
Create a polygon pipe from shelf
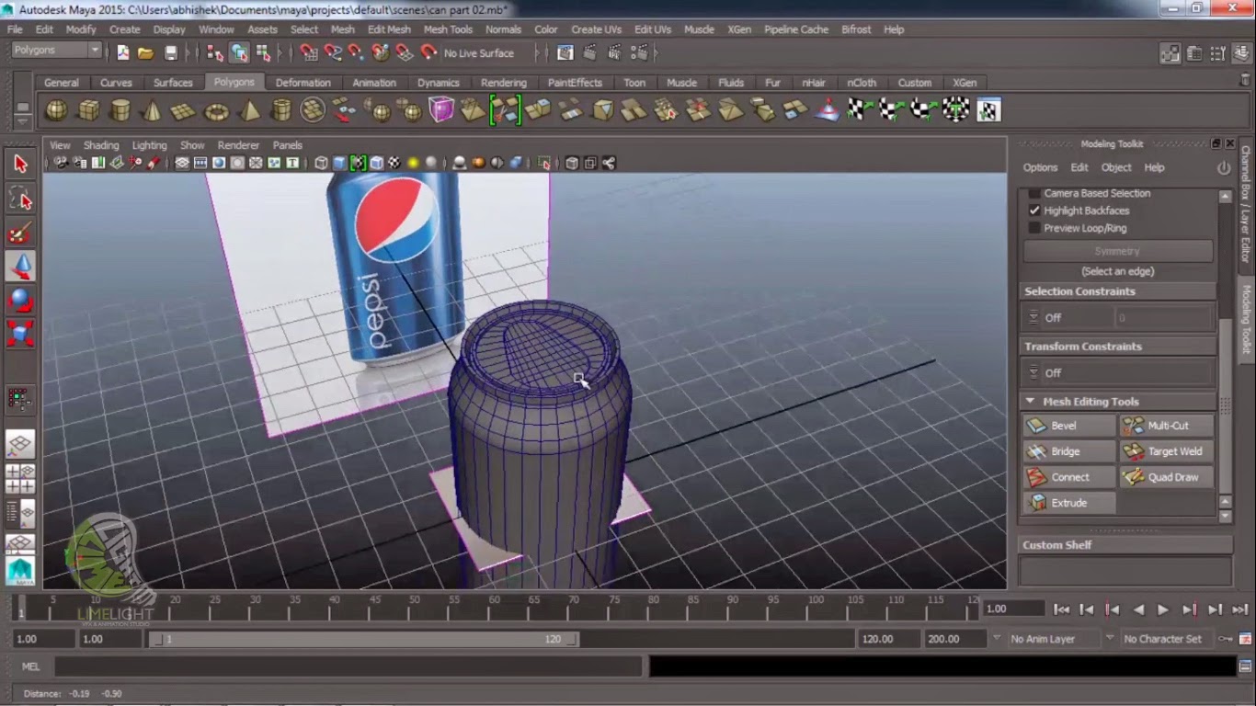pyautogui.click(x=280, y=110)
